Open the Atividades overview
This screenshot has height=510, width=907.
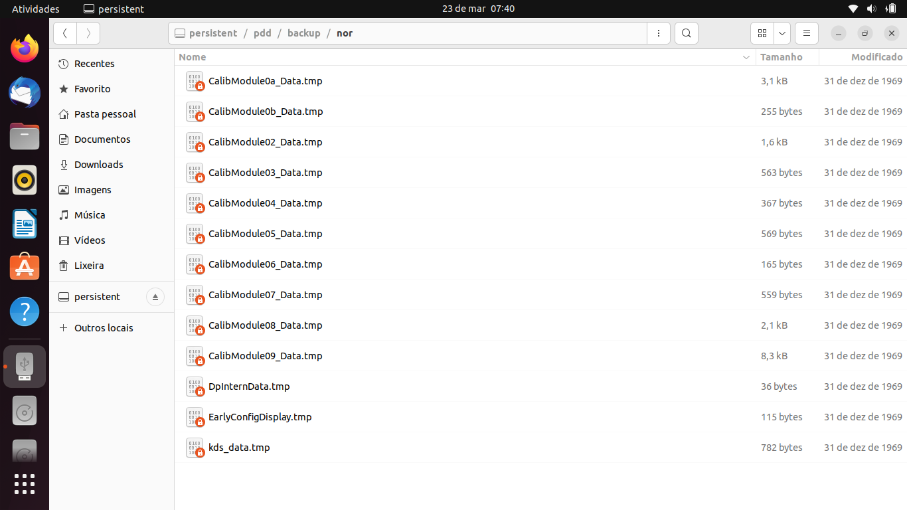[x=36, y=9]
